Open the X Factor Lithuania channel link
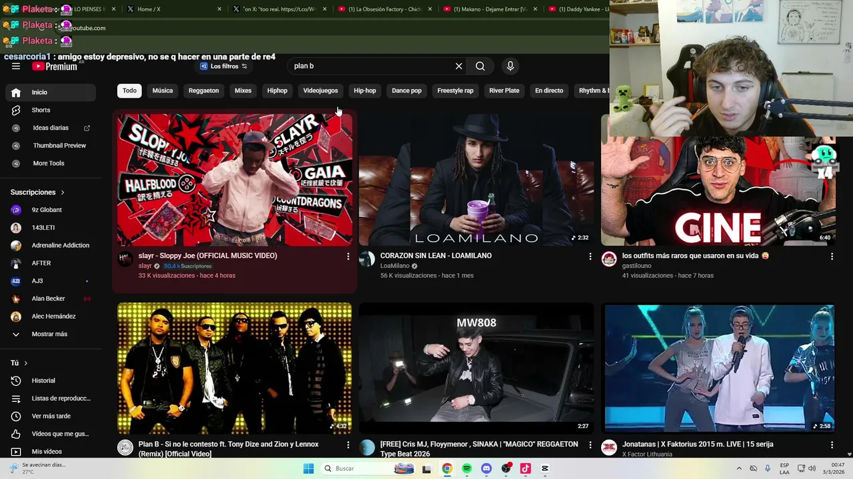The width and height of the screenshot is (853, 479). (x=647, y=454)
